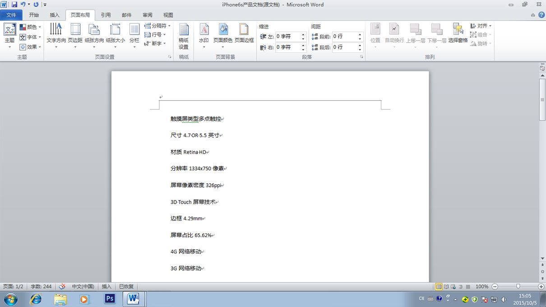
Task: Switch to draft view
Action: [x=468, y=287]
